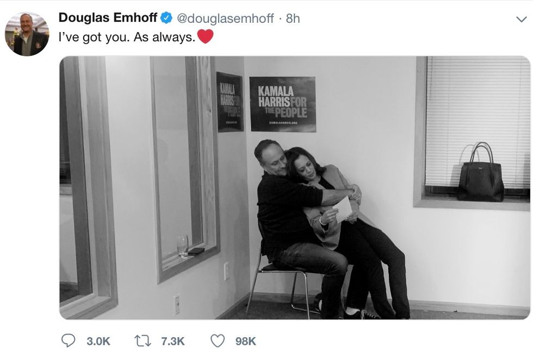Expand the tweet options chevron
The height and width of the screenshot is (353, 533).
click(520, 19)
